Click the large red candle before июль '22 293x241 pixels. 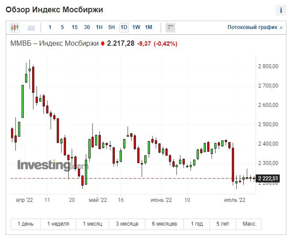tap(233, 164)
